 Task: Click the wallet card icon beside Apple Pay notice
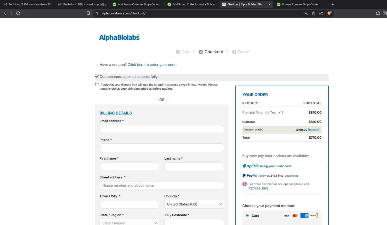[97, 85]
